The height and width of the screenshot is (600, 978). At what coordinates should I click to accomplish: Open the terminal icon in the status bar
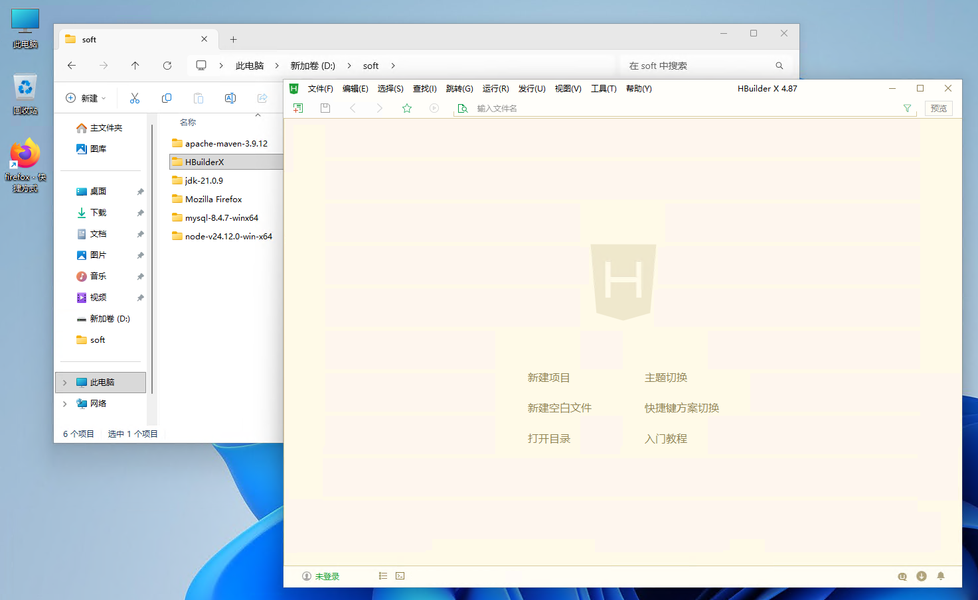point(400,575)
